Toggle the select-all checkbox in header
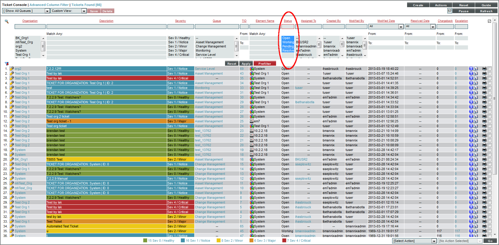The width and height of the screenshot is (499, 245). (489, 21)
